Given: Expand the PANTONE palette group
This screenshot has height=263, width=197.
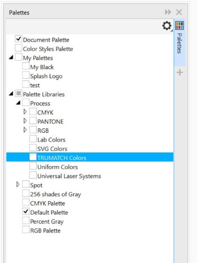Looking at the screenshot, I should (x=25, y=121).
